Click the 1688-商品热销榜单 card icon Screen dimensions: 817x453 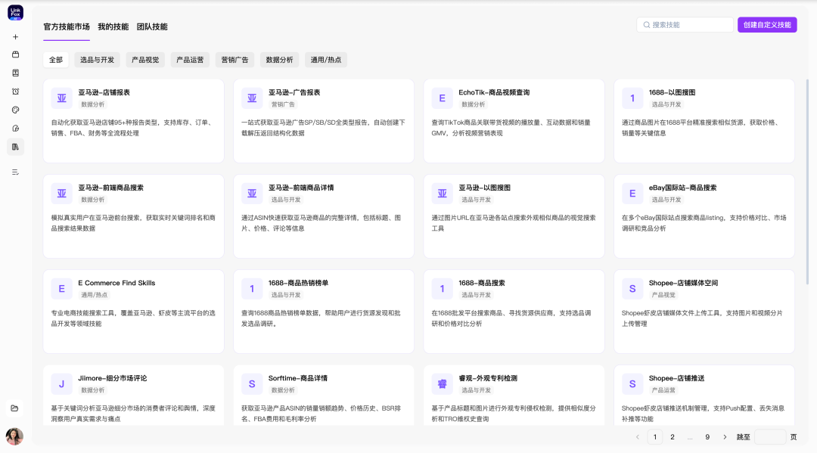pos(252,289)
